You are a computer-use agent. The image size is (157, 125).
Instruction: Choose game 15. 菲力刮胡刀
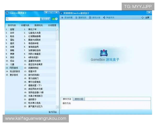click(40, 78)
